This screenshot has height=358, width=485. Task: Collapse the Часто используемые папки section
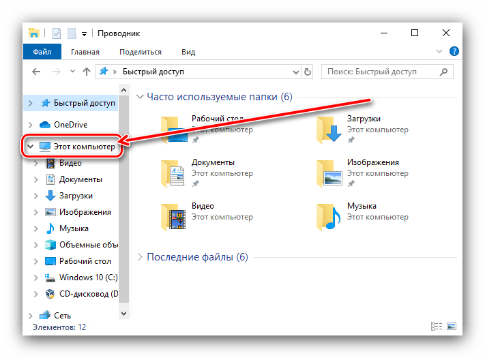coord(140,97)
